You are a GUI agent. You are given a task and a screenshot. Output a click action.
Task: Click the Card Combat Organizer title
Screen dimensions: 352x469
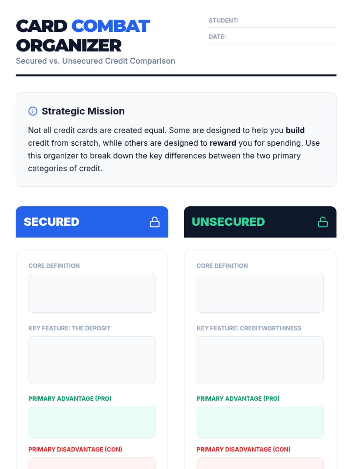[x=83, y=36]
